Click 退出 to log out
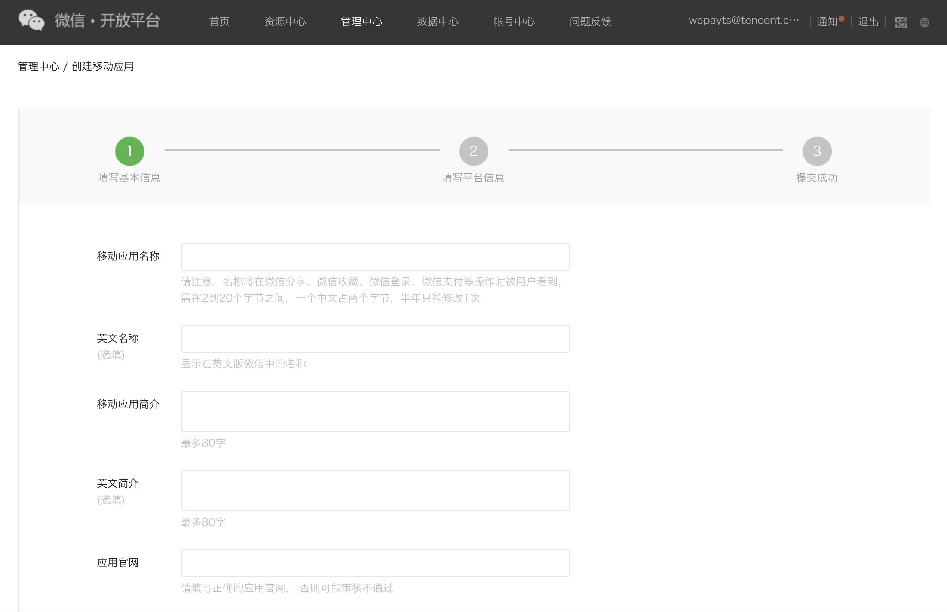Screen dimensions: 947x612 tap(868, 21)
